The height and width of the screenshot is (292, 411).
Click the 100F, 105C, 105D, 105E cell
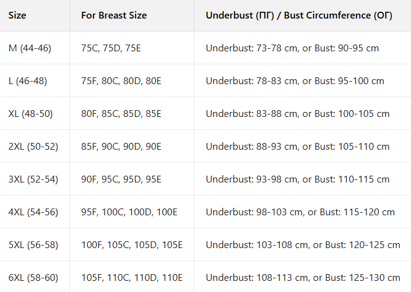click(x=132, y=245)
